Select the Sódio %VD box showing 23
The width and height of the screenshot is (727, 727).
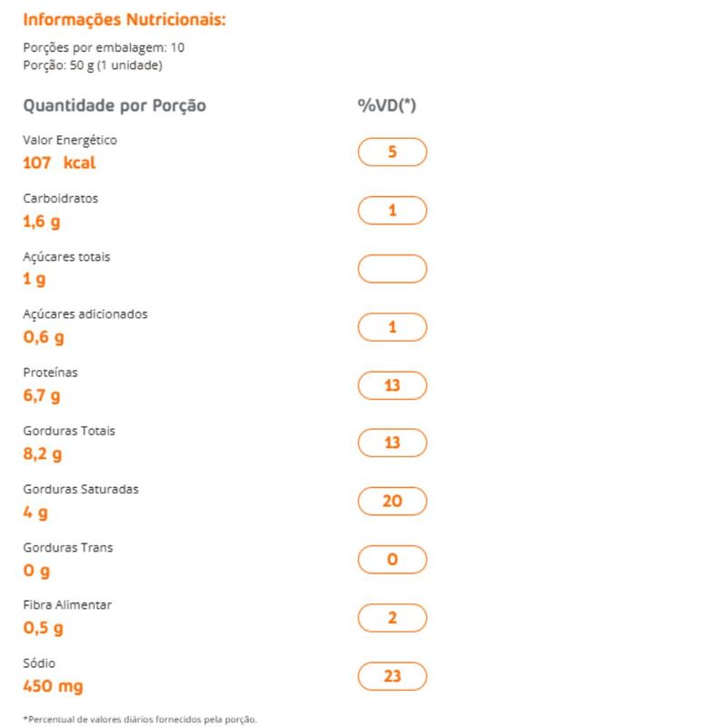tap(393, 676)
